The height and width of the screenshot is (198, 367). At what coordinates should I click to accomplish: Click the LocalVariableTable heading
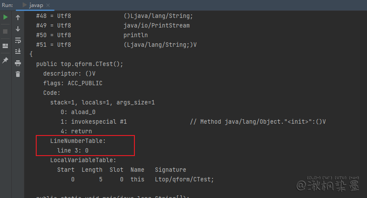(x=83, y=160)
